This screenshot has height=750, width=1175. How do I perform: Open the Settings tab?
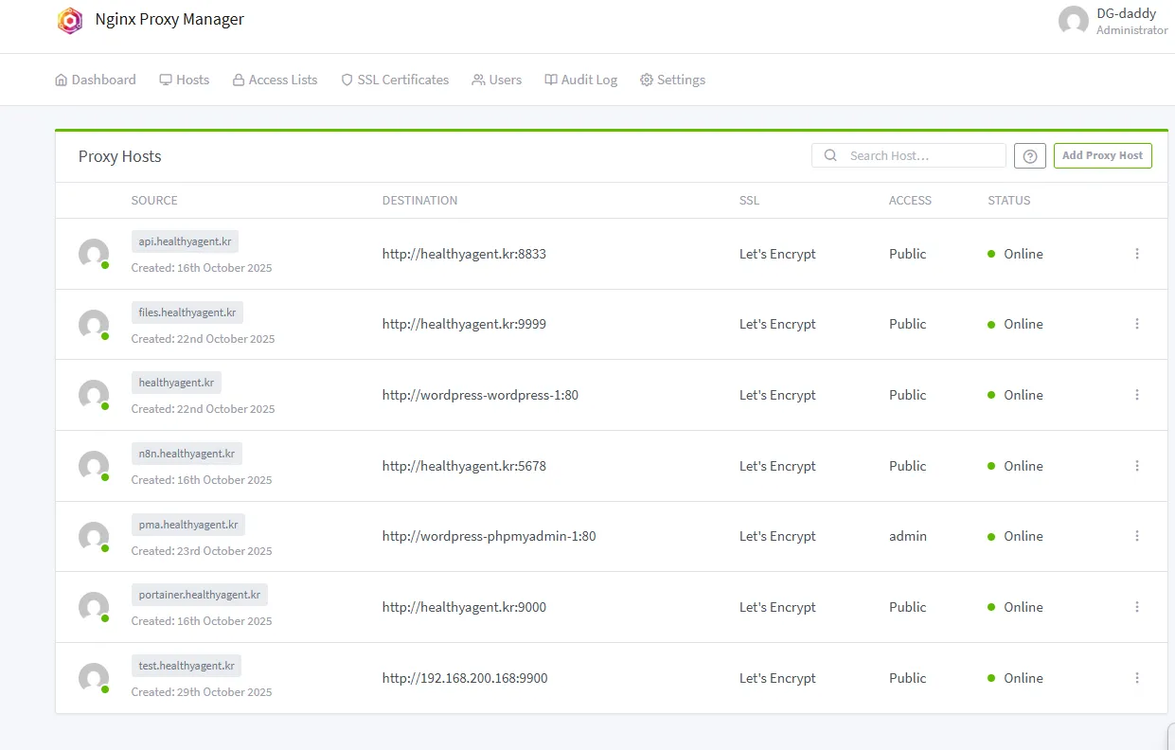(x=672, y=80)
